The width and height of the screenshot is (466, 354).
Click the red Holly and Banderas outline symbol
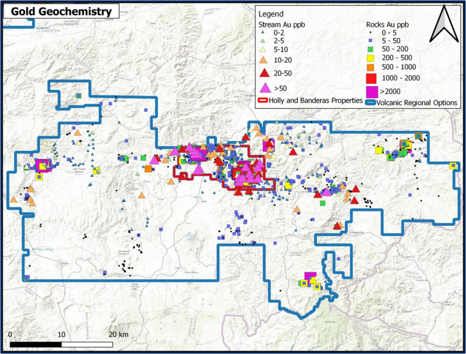(264, 100)
